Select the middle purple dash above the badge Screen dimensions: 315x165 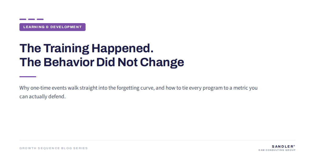[x=31, y=19]
